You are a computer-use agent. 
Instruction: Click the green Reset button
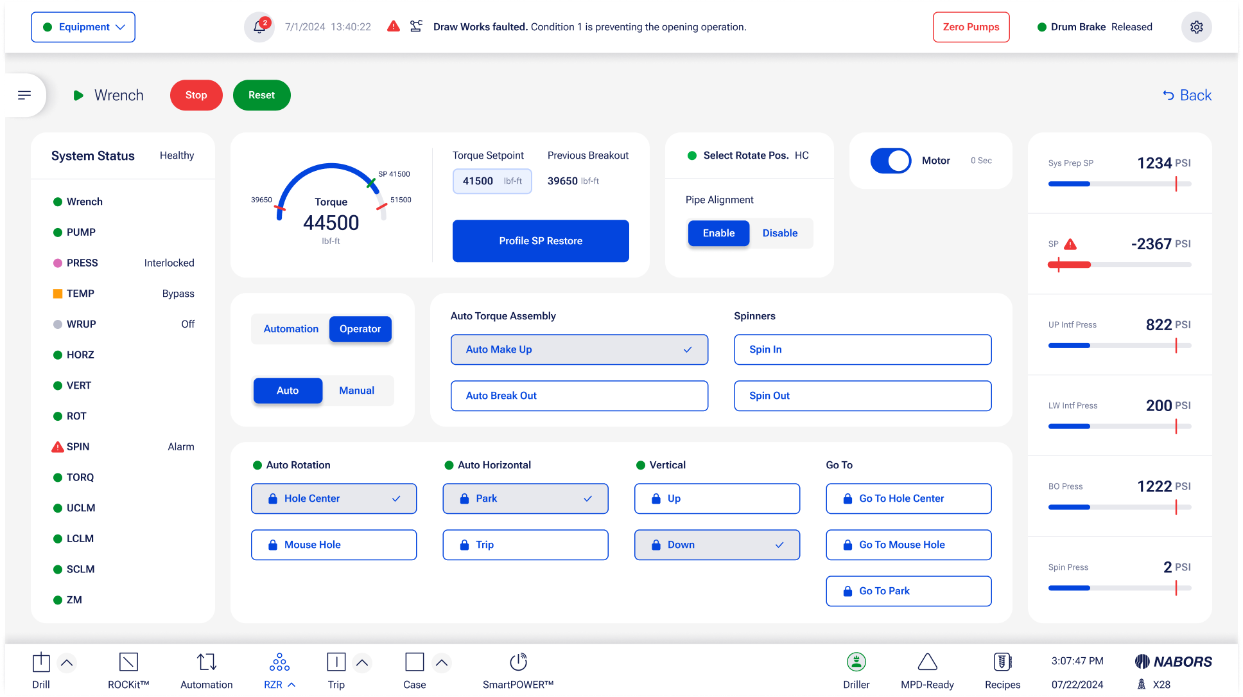point(261,95)
